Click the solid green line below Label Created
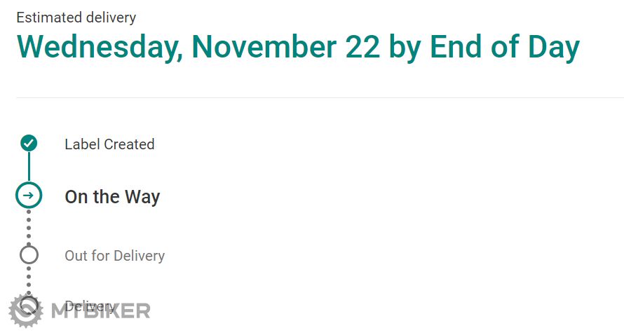This screenshot has width=624, height=335. [x=29, y=167]
